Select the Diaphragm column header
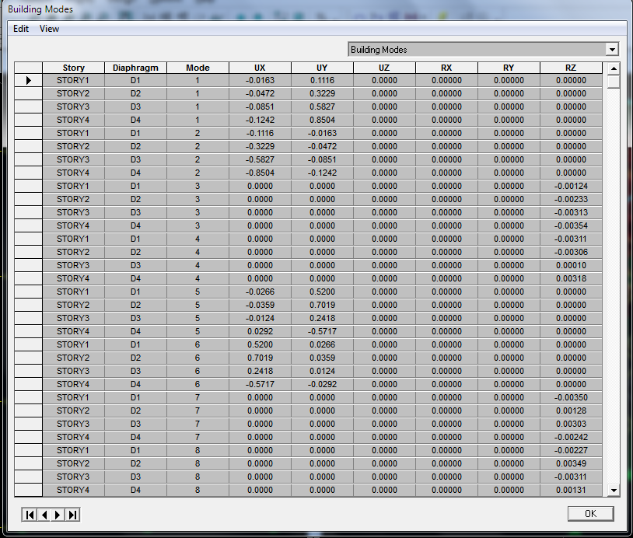633x538 pixels. 135,68
